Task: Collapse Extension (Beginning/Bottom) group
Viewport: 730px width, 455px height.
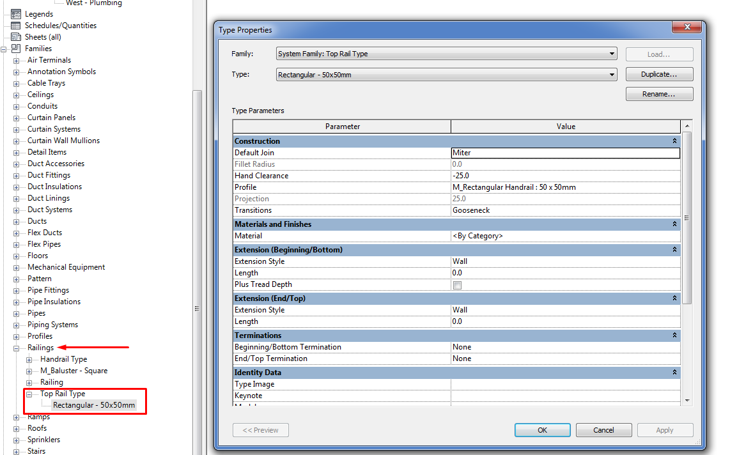Action: click(x=674, y=250)
